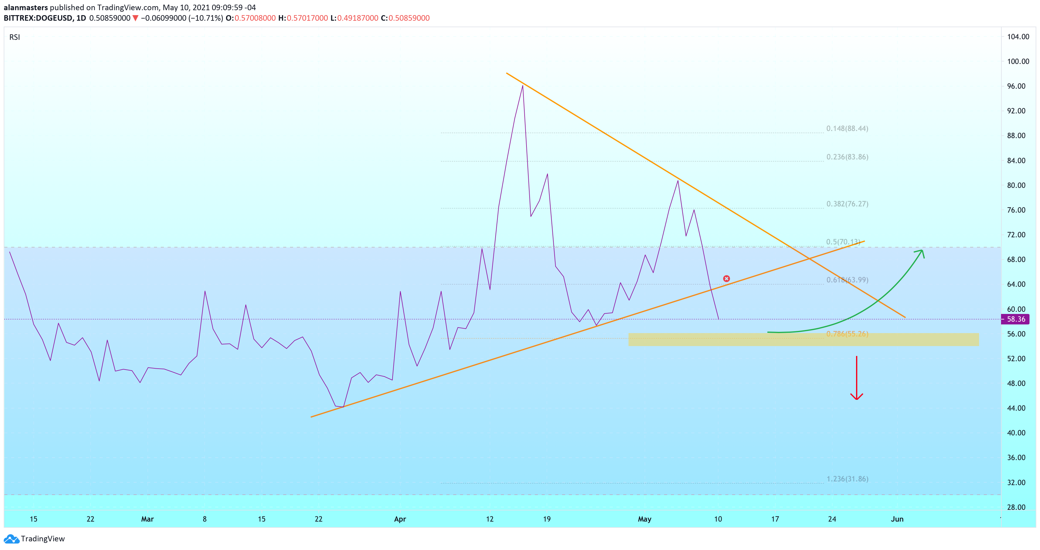Click the 0.786(55.26) Fibonacci label
1040x550 pixels.
(x=847, y=334)
